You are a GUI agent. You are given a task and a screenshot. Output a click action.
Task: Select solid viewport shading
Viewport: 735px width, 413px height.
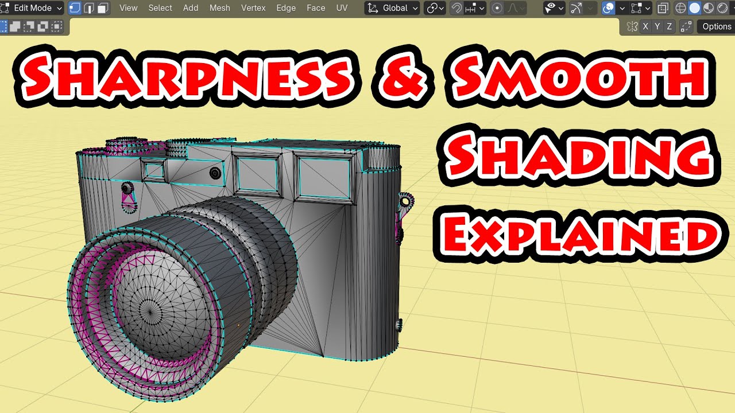(x=694, y=8)
